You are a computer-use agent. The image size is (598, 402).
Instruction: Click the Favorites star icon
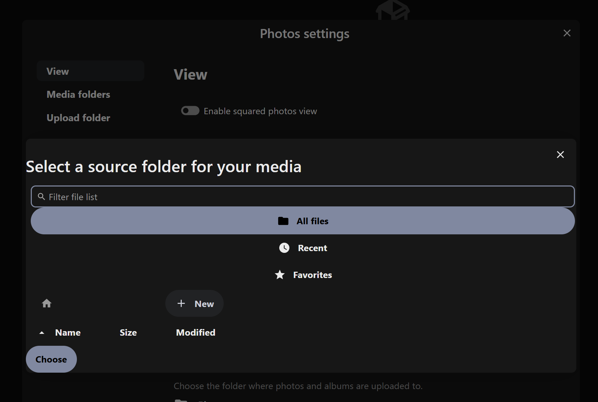[x=280, y=275]
